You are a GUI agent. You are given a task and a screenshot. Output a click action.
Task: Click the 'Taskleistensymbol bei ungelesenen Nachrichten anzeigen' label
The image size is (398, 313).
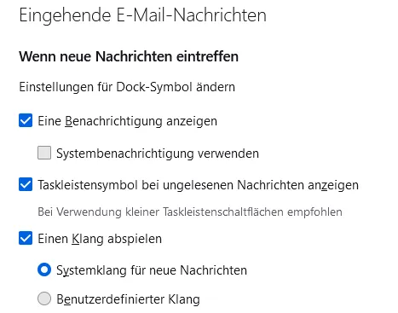(199, 185)
